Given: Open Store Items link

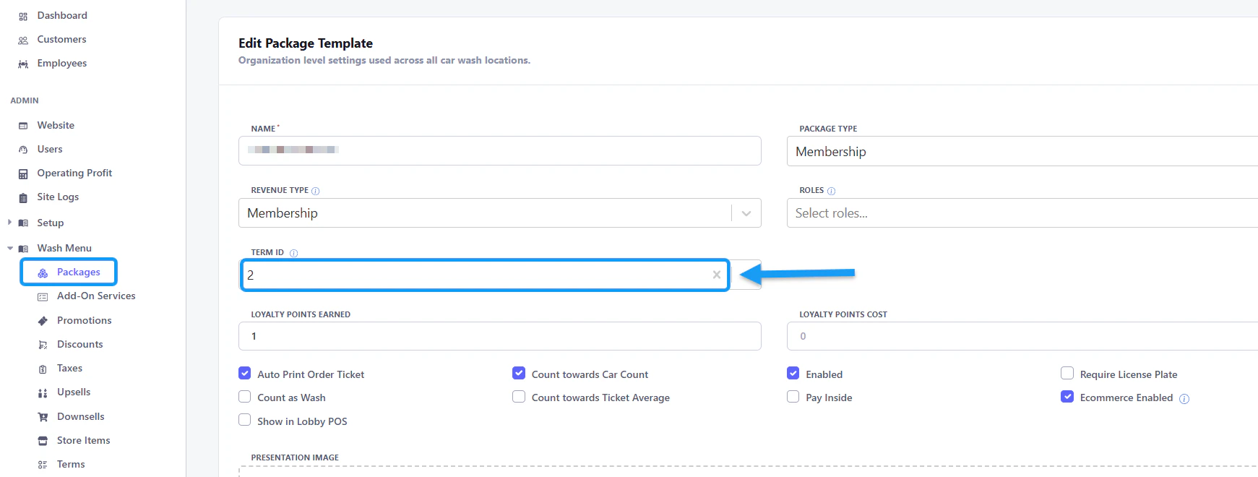Looking at the screenshot, I should (x=84, y=441).
